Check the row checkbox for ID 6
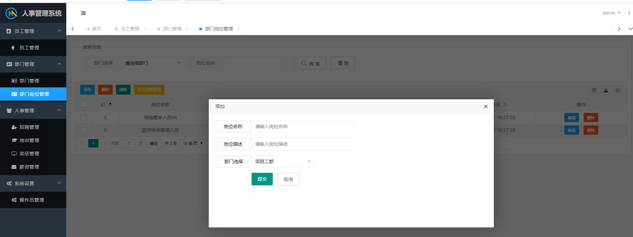The width and height of the screenshot is (633, 237). pyautogui.click(x=84, y=130)
